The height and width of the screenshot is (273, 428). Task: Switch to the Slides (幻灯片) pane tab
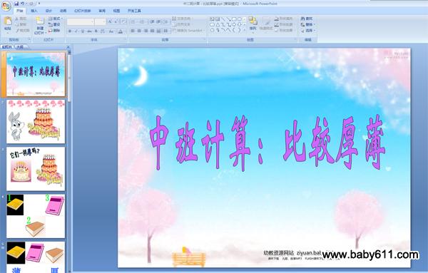(x=7, y=47)
